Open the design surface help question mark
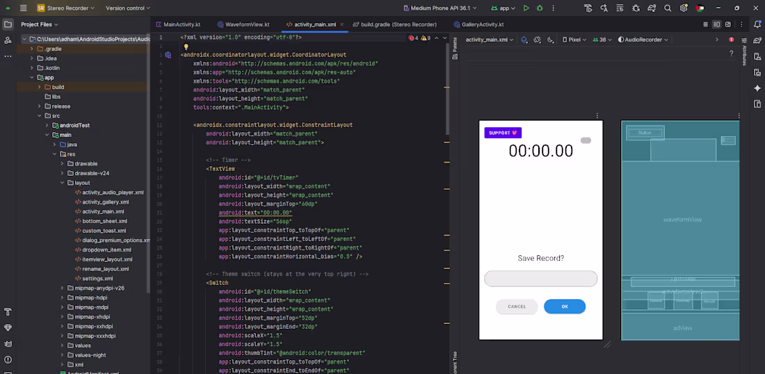This screenshot has height=374, width=765. point(732,54)
